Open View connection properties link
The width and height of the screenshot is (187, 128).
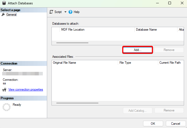pyautogui.click(x=26, y=89)
